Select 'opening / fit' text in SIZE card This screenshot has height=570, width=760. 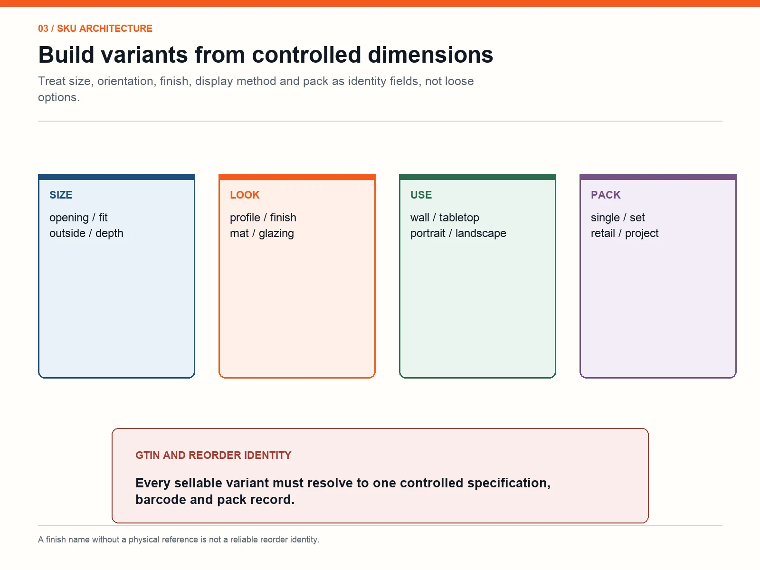click(78, 218)
